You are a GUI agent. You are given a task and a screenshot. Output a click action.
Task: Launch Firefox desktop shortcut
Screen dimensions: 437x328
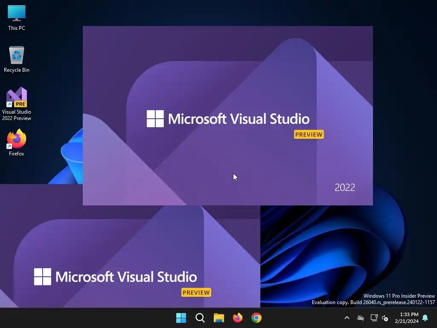click(17, 143)
